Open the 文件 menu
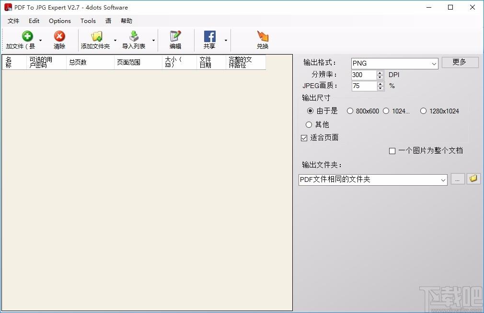 coord(13,21)
